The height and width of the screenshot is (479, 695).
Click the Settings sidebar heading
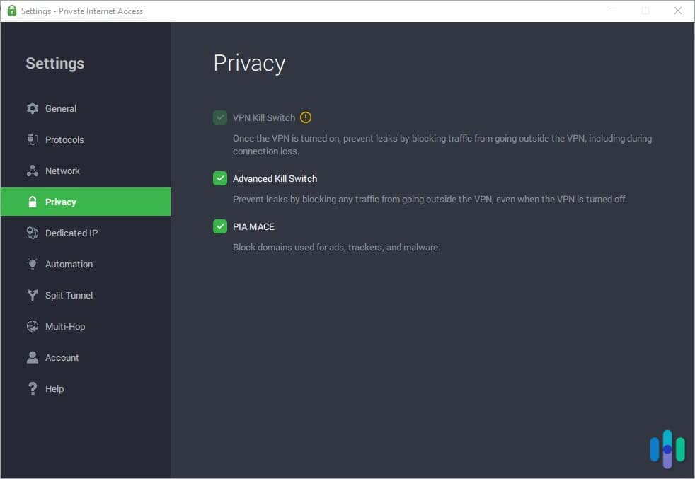[x=55, y=64]
